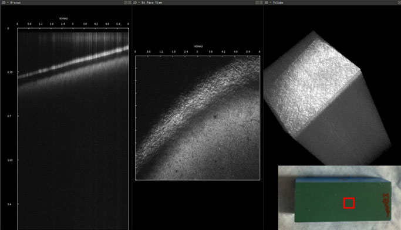Click the 0.7 depth tick on the B-scan axis
Image resolution: width=401 pixels, height=230 pixels.
[9, 116]
